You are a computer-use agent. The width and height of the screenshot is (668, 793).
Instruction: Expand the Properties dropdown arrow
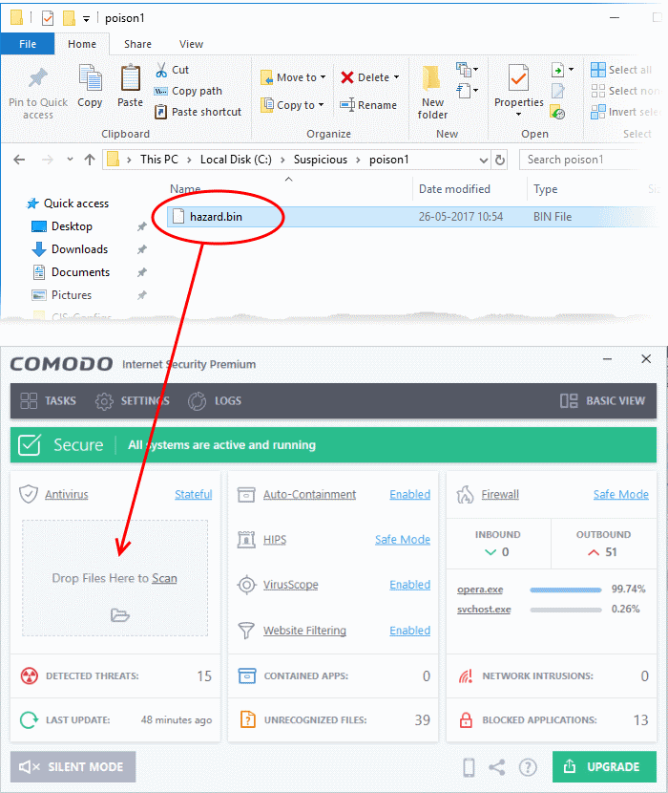pos(518,115)
